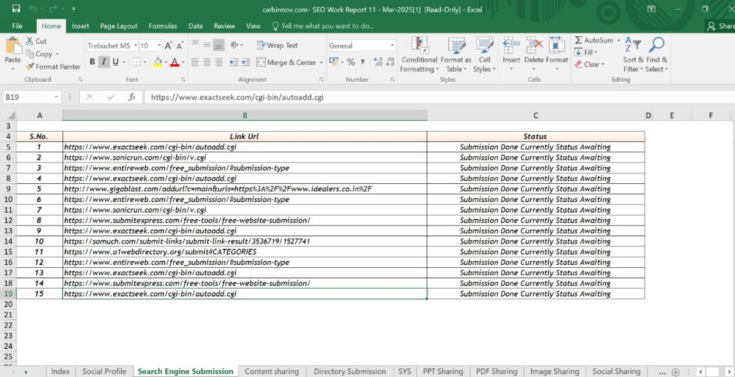Switch to Directory Submission sheet tab
The width and height of the screenshot is (735, 377).
click(350, 371)
